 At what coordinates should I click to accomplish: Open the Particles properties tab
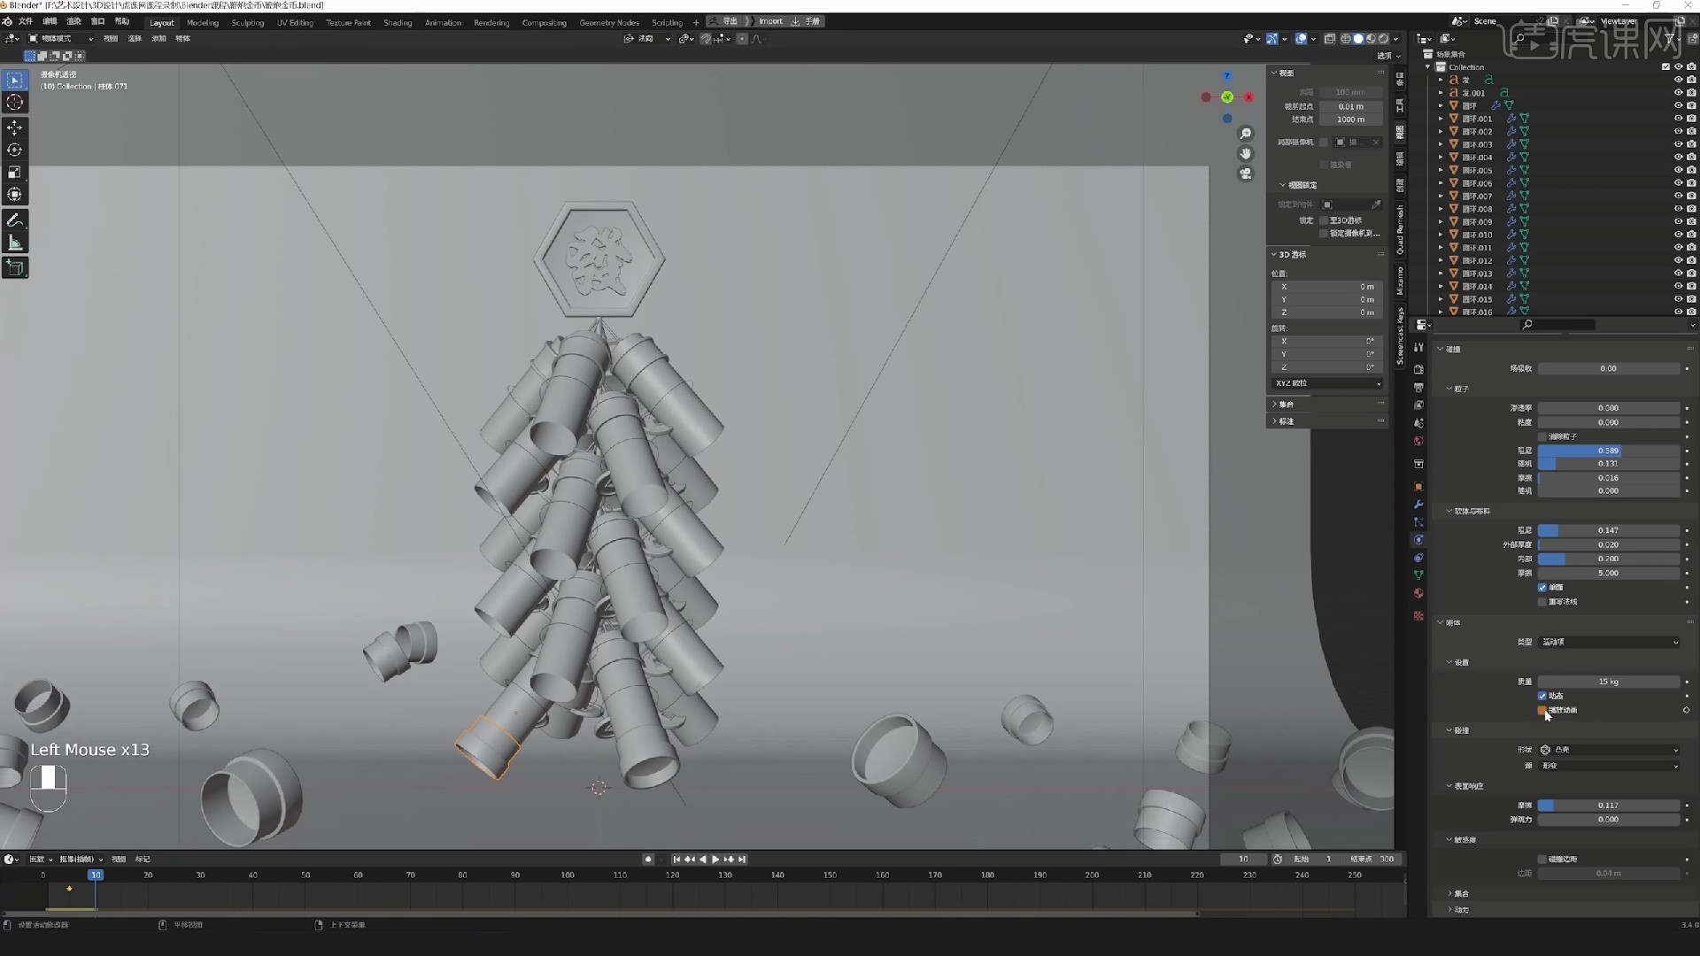[x=1418, y=522]
